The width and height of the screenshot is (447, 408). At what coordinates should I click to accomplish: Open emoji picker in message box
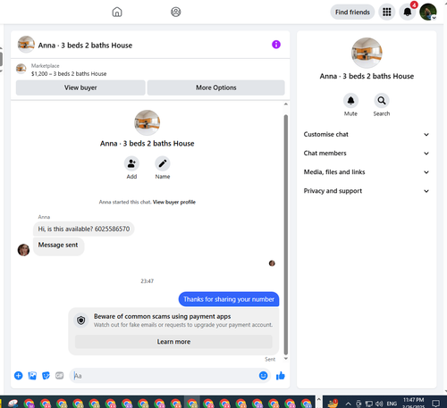263,376
